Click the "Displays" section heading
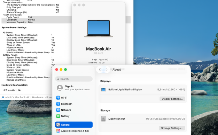The height and width of the screenshot is (135, 218). click(106, 81)
